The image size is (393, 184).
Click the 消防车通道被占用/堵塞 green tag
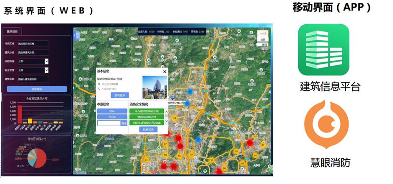[147, 123]
